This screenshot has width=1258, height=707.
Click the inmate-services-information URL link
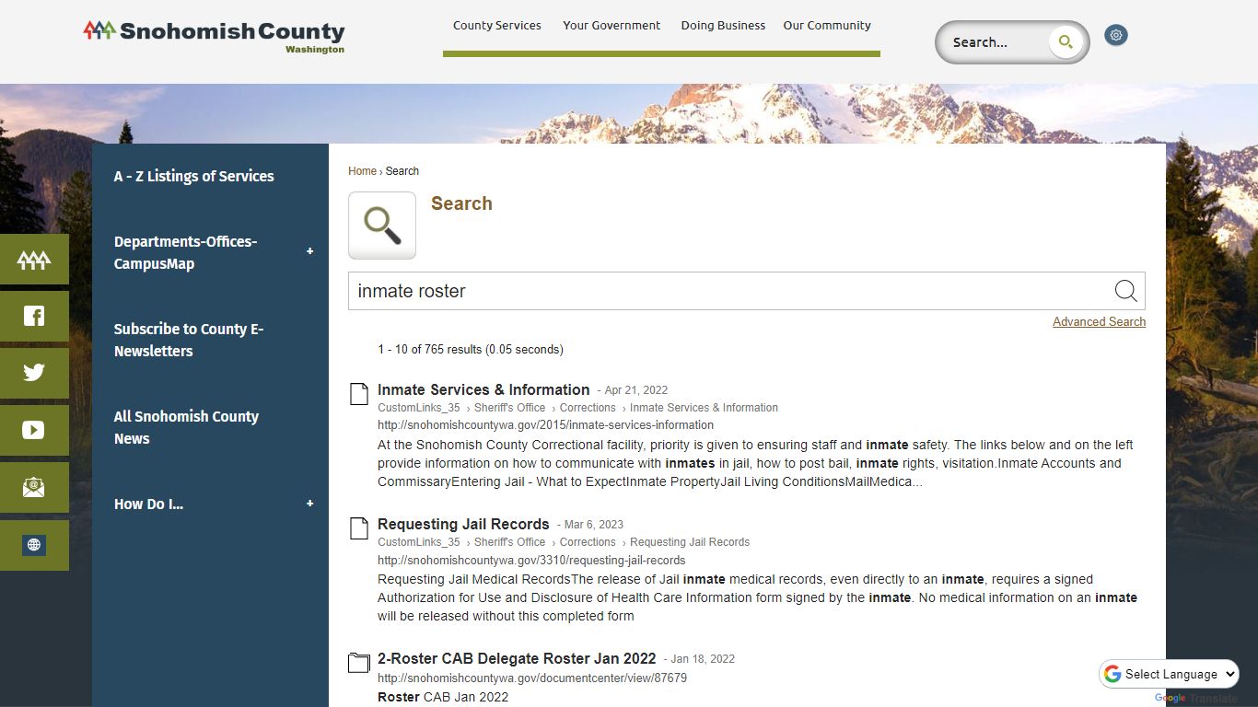pos(545,425)
